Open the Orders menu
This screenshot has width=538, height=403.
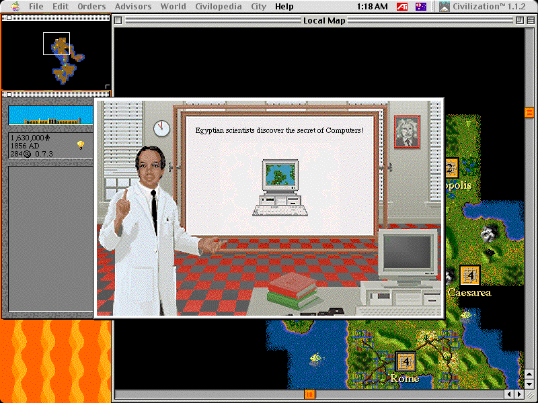pos(91,6)
